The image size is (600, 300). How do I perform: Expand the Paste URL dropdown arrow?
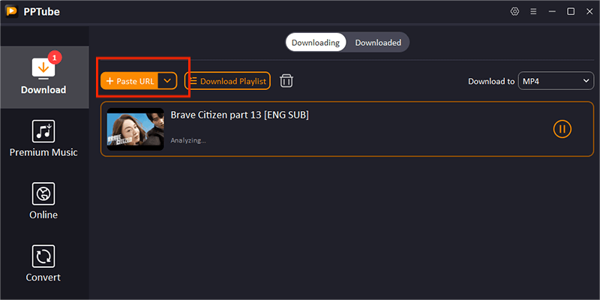167,81
